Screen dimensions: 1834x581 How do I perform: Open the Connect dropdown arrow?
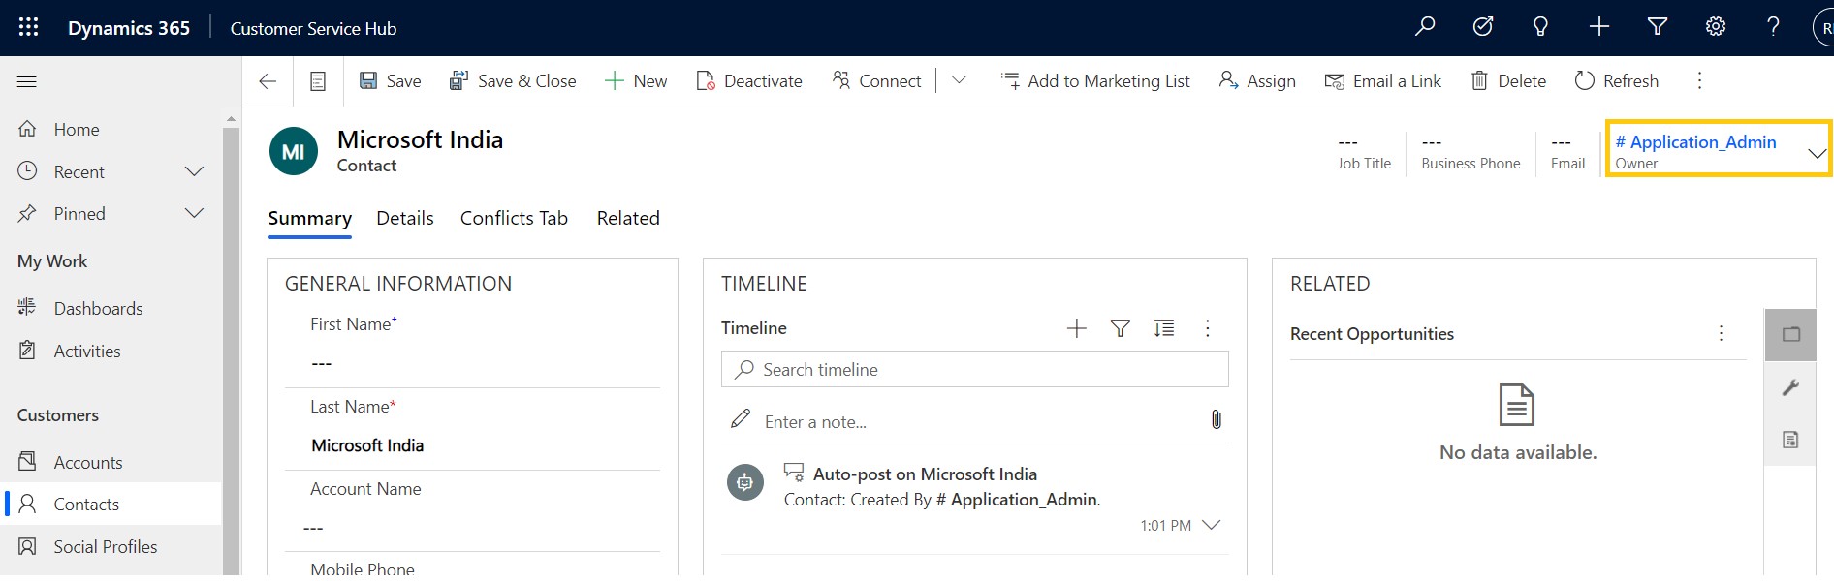(959, 81)
